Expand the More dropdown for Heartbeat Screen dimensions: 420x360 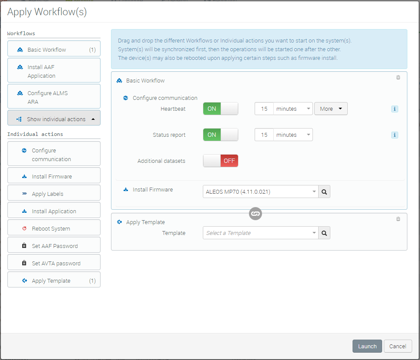331,109
